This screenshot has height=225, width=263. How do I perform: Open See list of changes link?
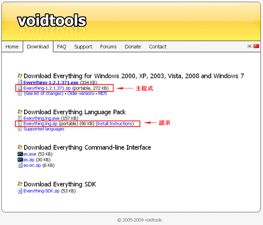43,94
